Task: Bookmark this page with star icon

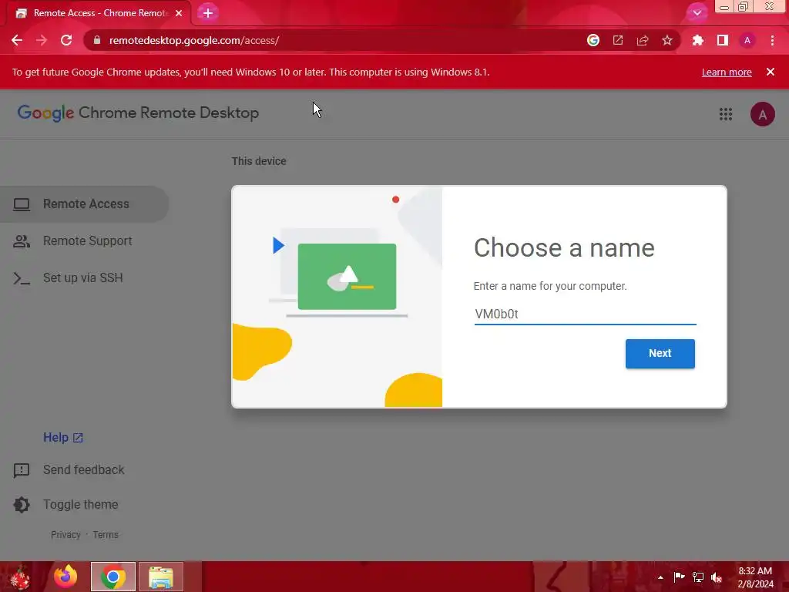Action: click(x=667, y=40)
